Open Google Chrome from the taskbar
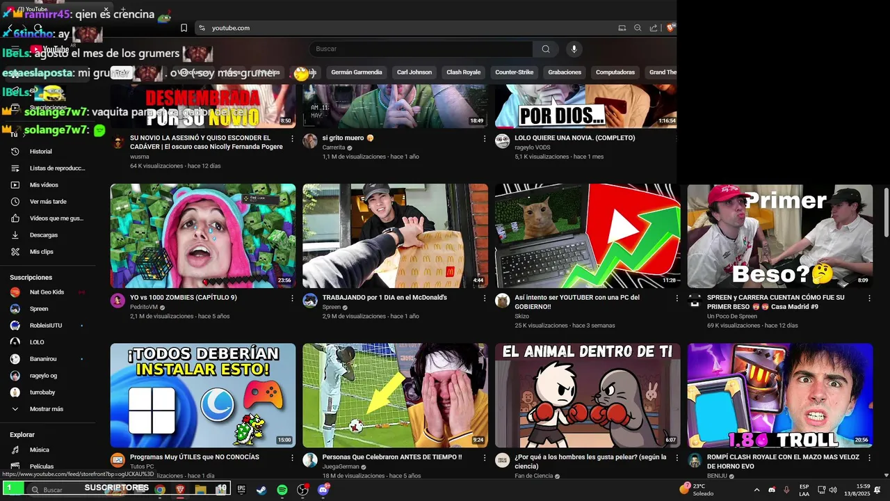Viewport: 890px width, 501px height. point(160,490)
